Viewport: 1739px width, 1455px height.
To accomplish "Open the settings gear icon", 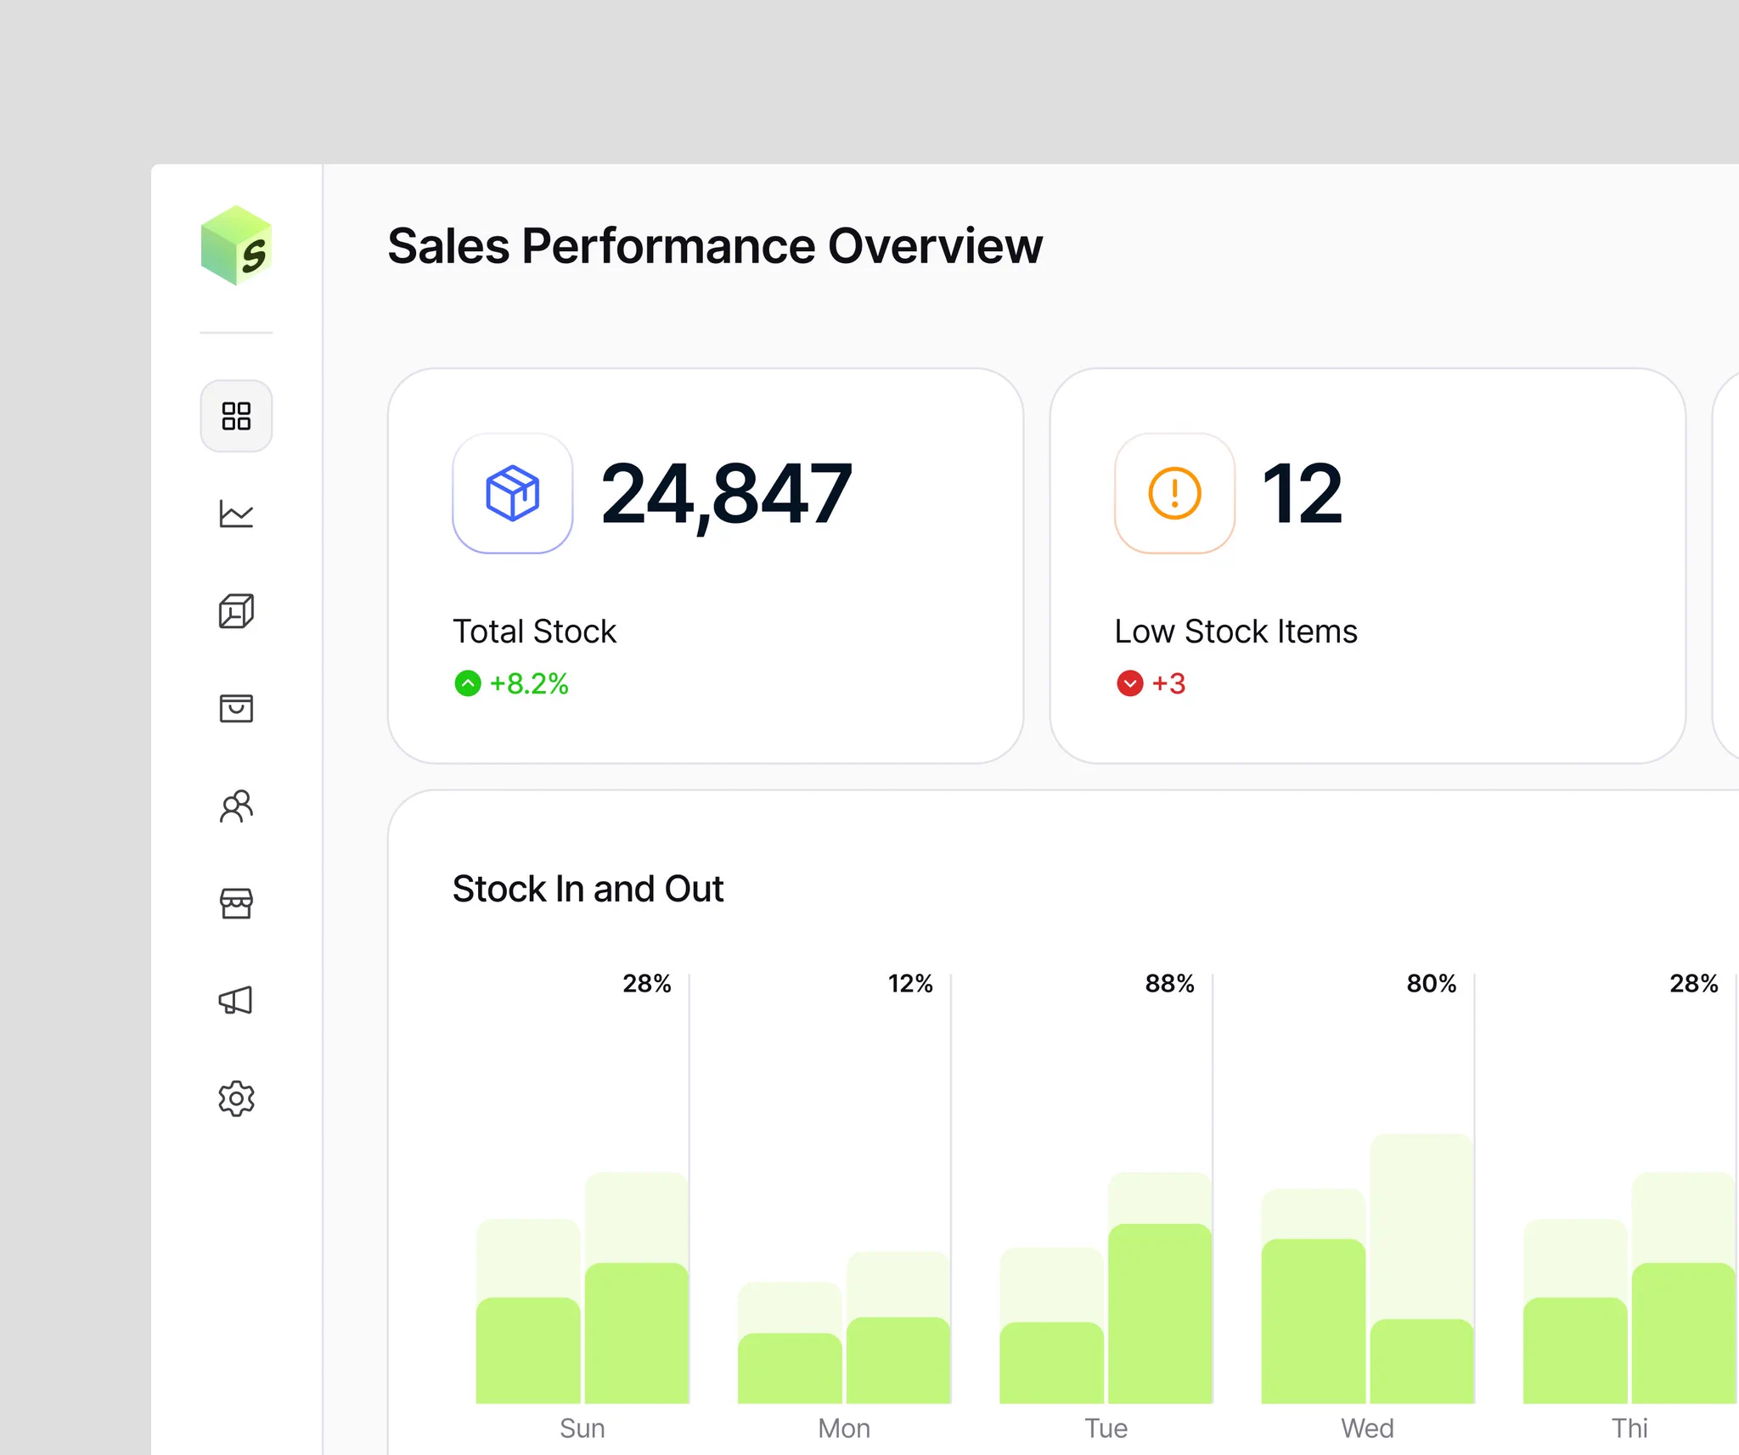I will pyautogui.click(x=236, y=1098).
